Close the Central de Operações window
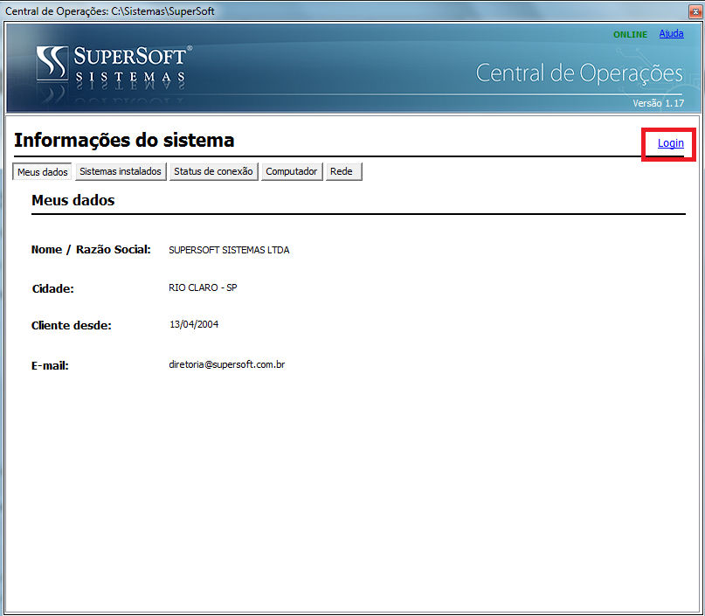 tap(695, 11)
